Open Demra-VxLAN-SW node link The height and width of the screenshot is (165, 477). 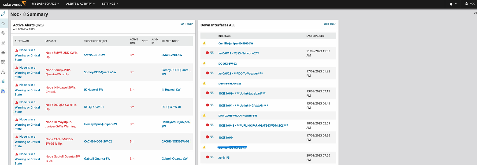pyautogui.click(x=230, y=84)
